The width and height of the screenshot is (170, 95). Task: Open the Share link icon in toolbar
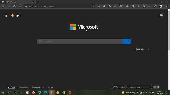pyautogui.click(x=155, y=6)
